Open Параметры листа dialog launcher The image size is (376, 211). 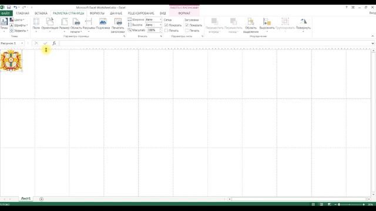click(203, 36)
